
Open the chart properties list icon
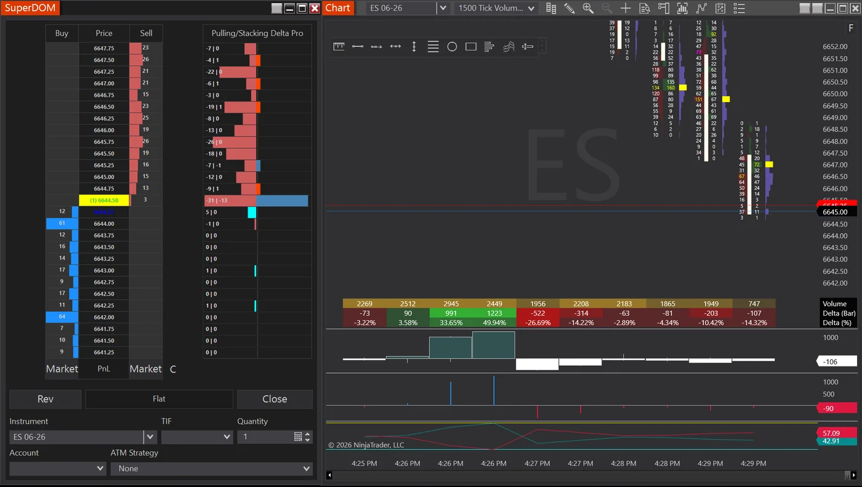[x=739, y=8]
